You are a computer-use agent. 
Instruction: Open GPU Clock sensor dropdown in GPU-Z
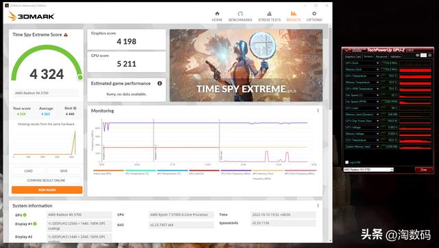pos(377,63)
